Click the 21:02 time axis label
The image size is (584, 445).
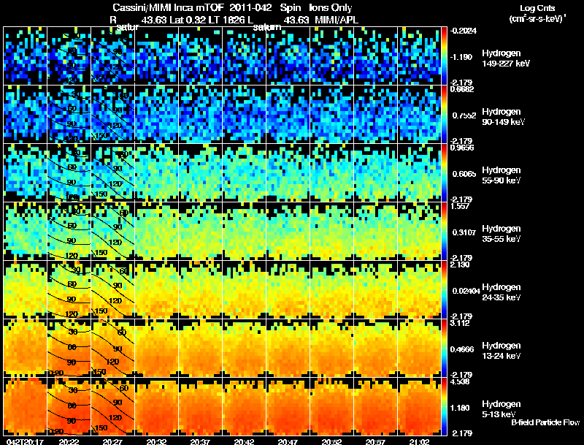[x=419, y=441]
